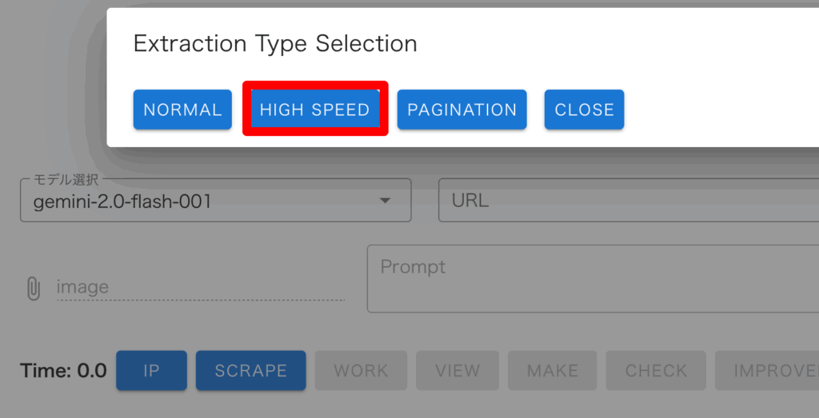Select the NORMAL extraction type
This screenshot has height=418, width=819.
click(x=182, y=109)
